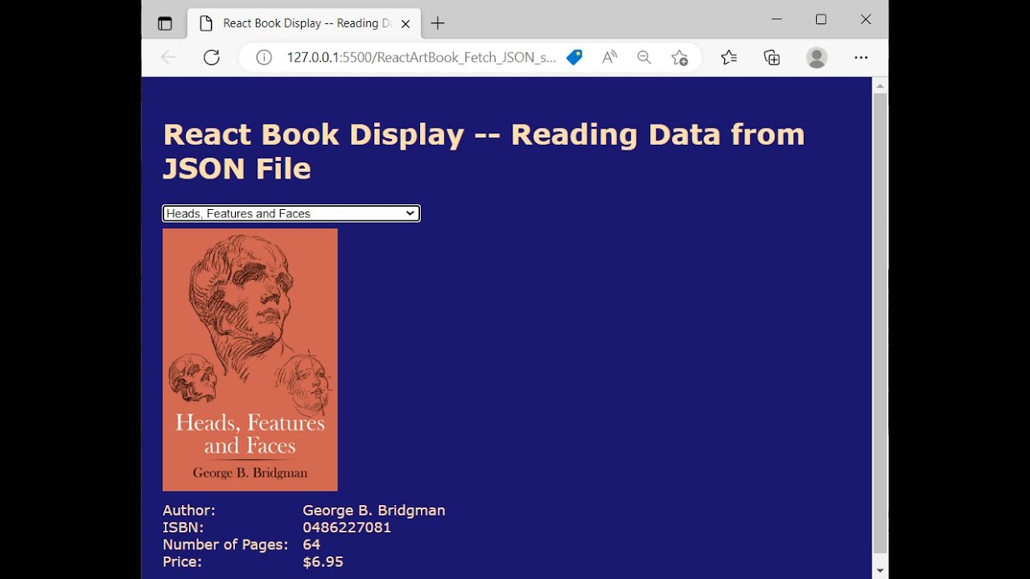Click the browser back arrow
The image size is (1030, 579).
pos(168,57)
